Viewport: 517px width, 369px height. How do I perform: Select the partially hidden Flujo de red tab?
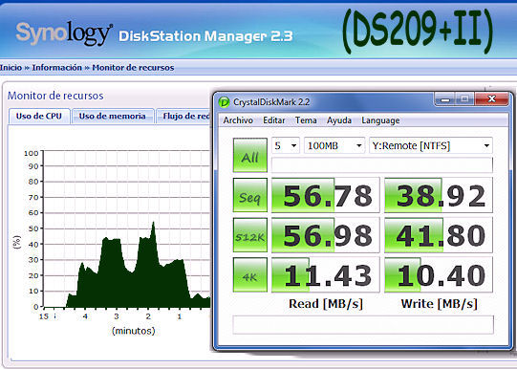click(184, 116)
